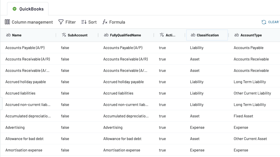This screenshot has height=157, width=280.
Task: Click the Fixed Asset cell
Action: click(243, 116)
